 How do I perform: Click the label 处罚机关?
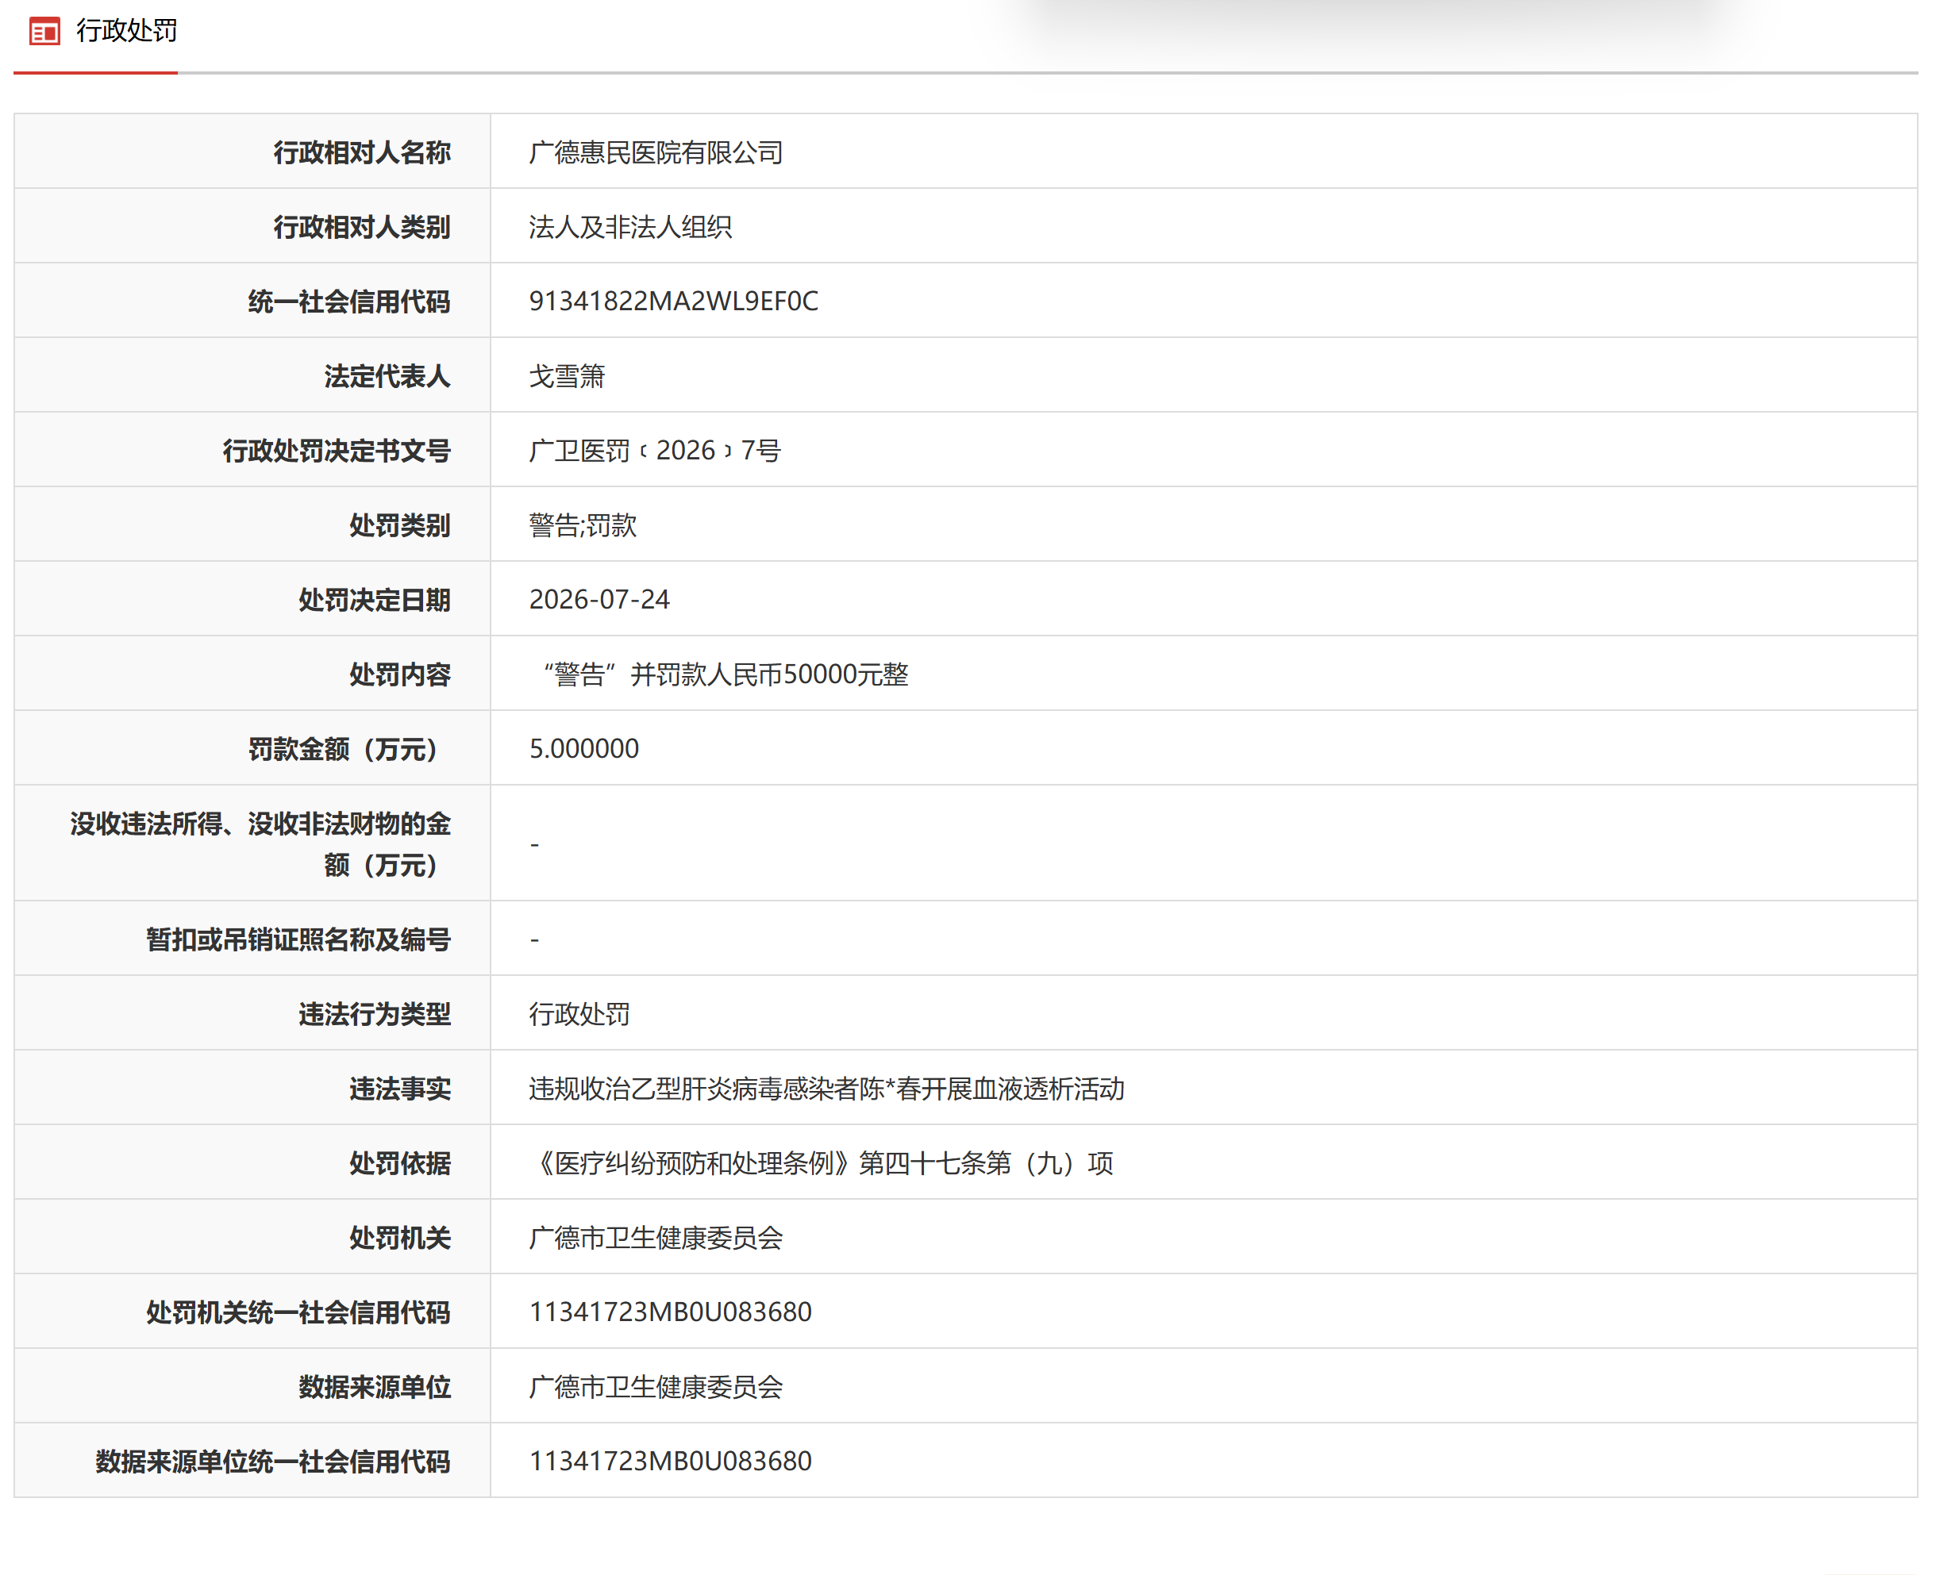tap(400, 1238)
